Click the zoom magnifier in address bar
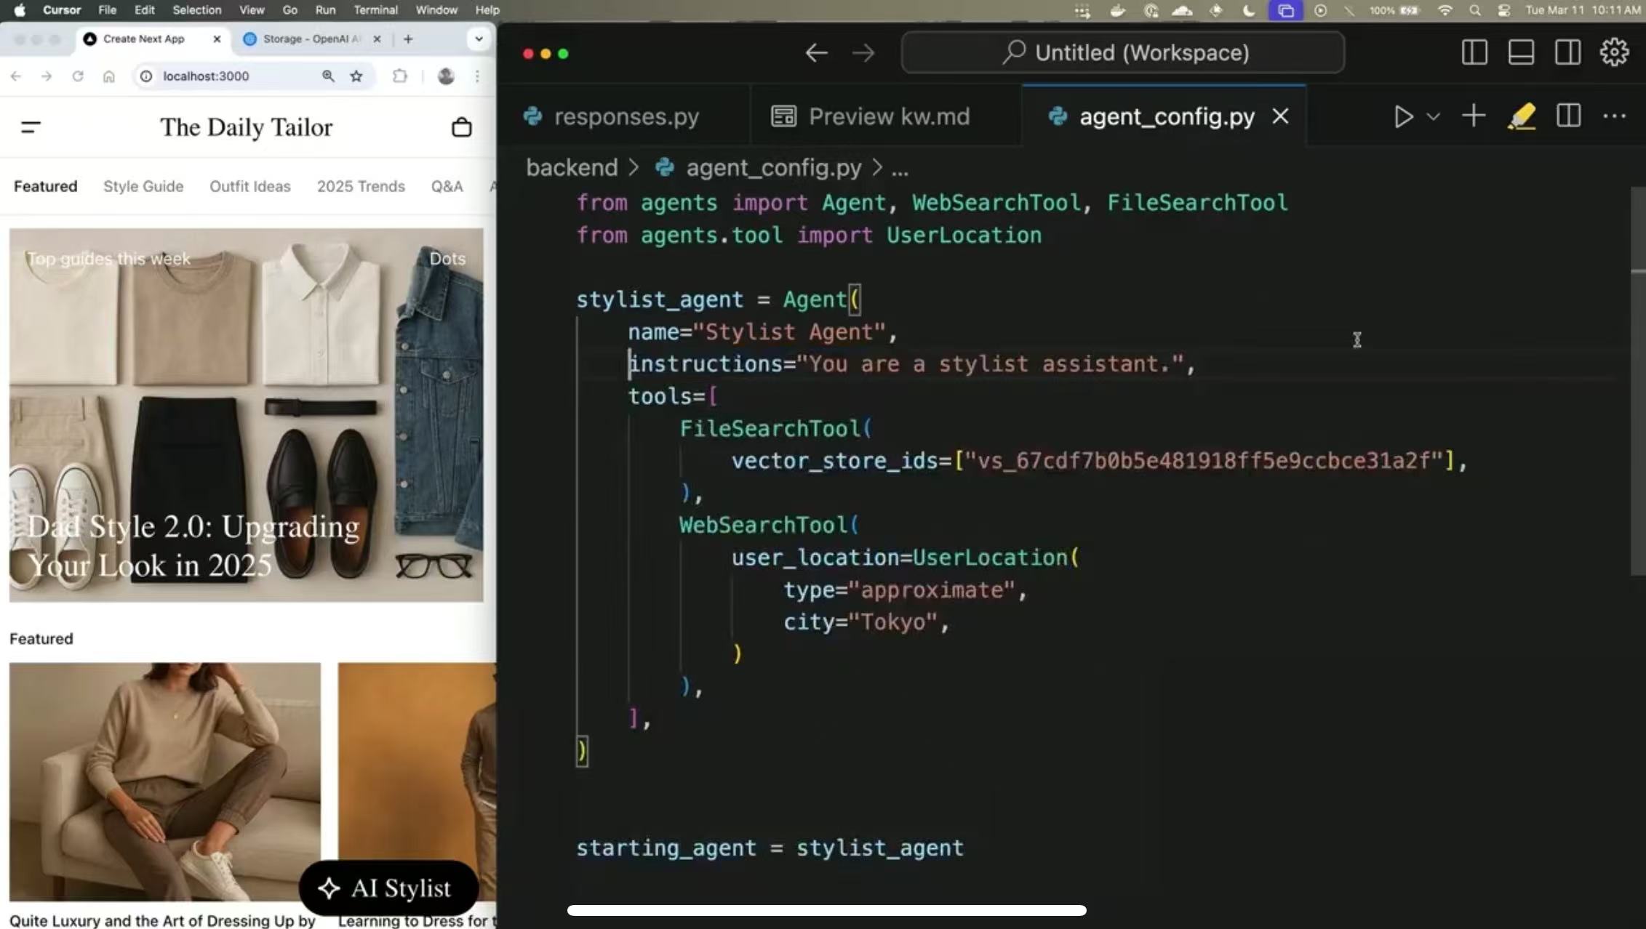Screen dimensions: 1646x929 click(328, 76)
